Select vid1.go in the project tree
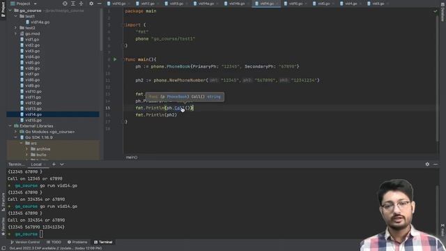The height and width of the screenshot is (251, 446). tap(32, 39)
